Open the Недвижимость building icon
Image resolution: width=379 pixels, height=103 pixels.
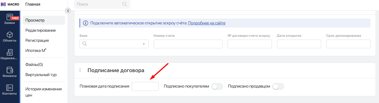coord(10,52)
